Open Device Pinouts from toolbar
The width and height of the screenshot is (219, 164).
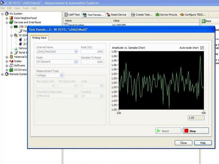(166, 14)
